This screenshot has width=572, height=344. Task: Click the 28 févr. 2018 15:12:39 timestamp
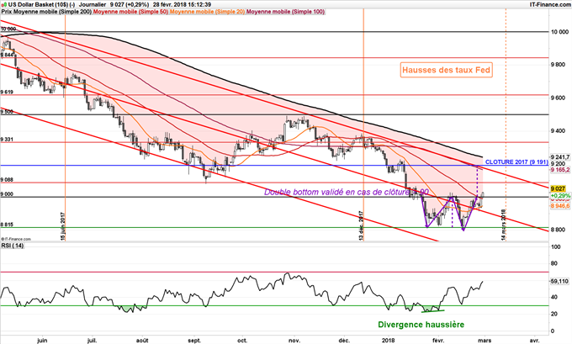coord(182,5)
